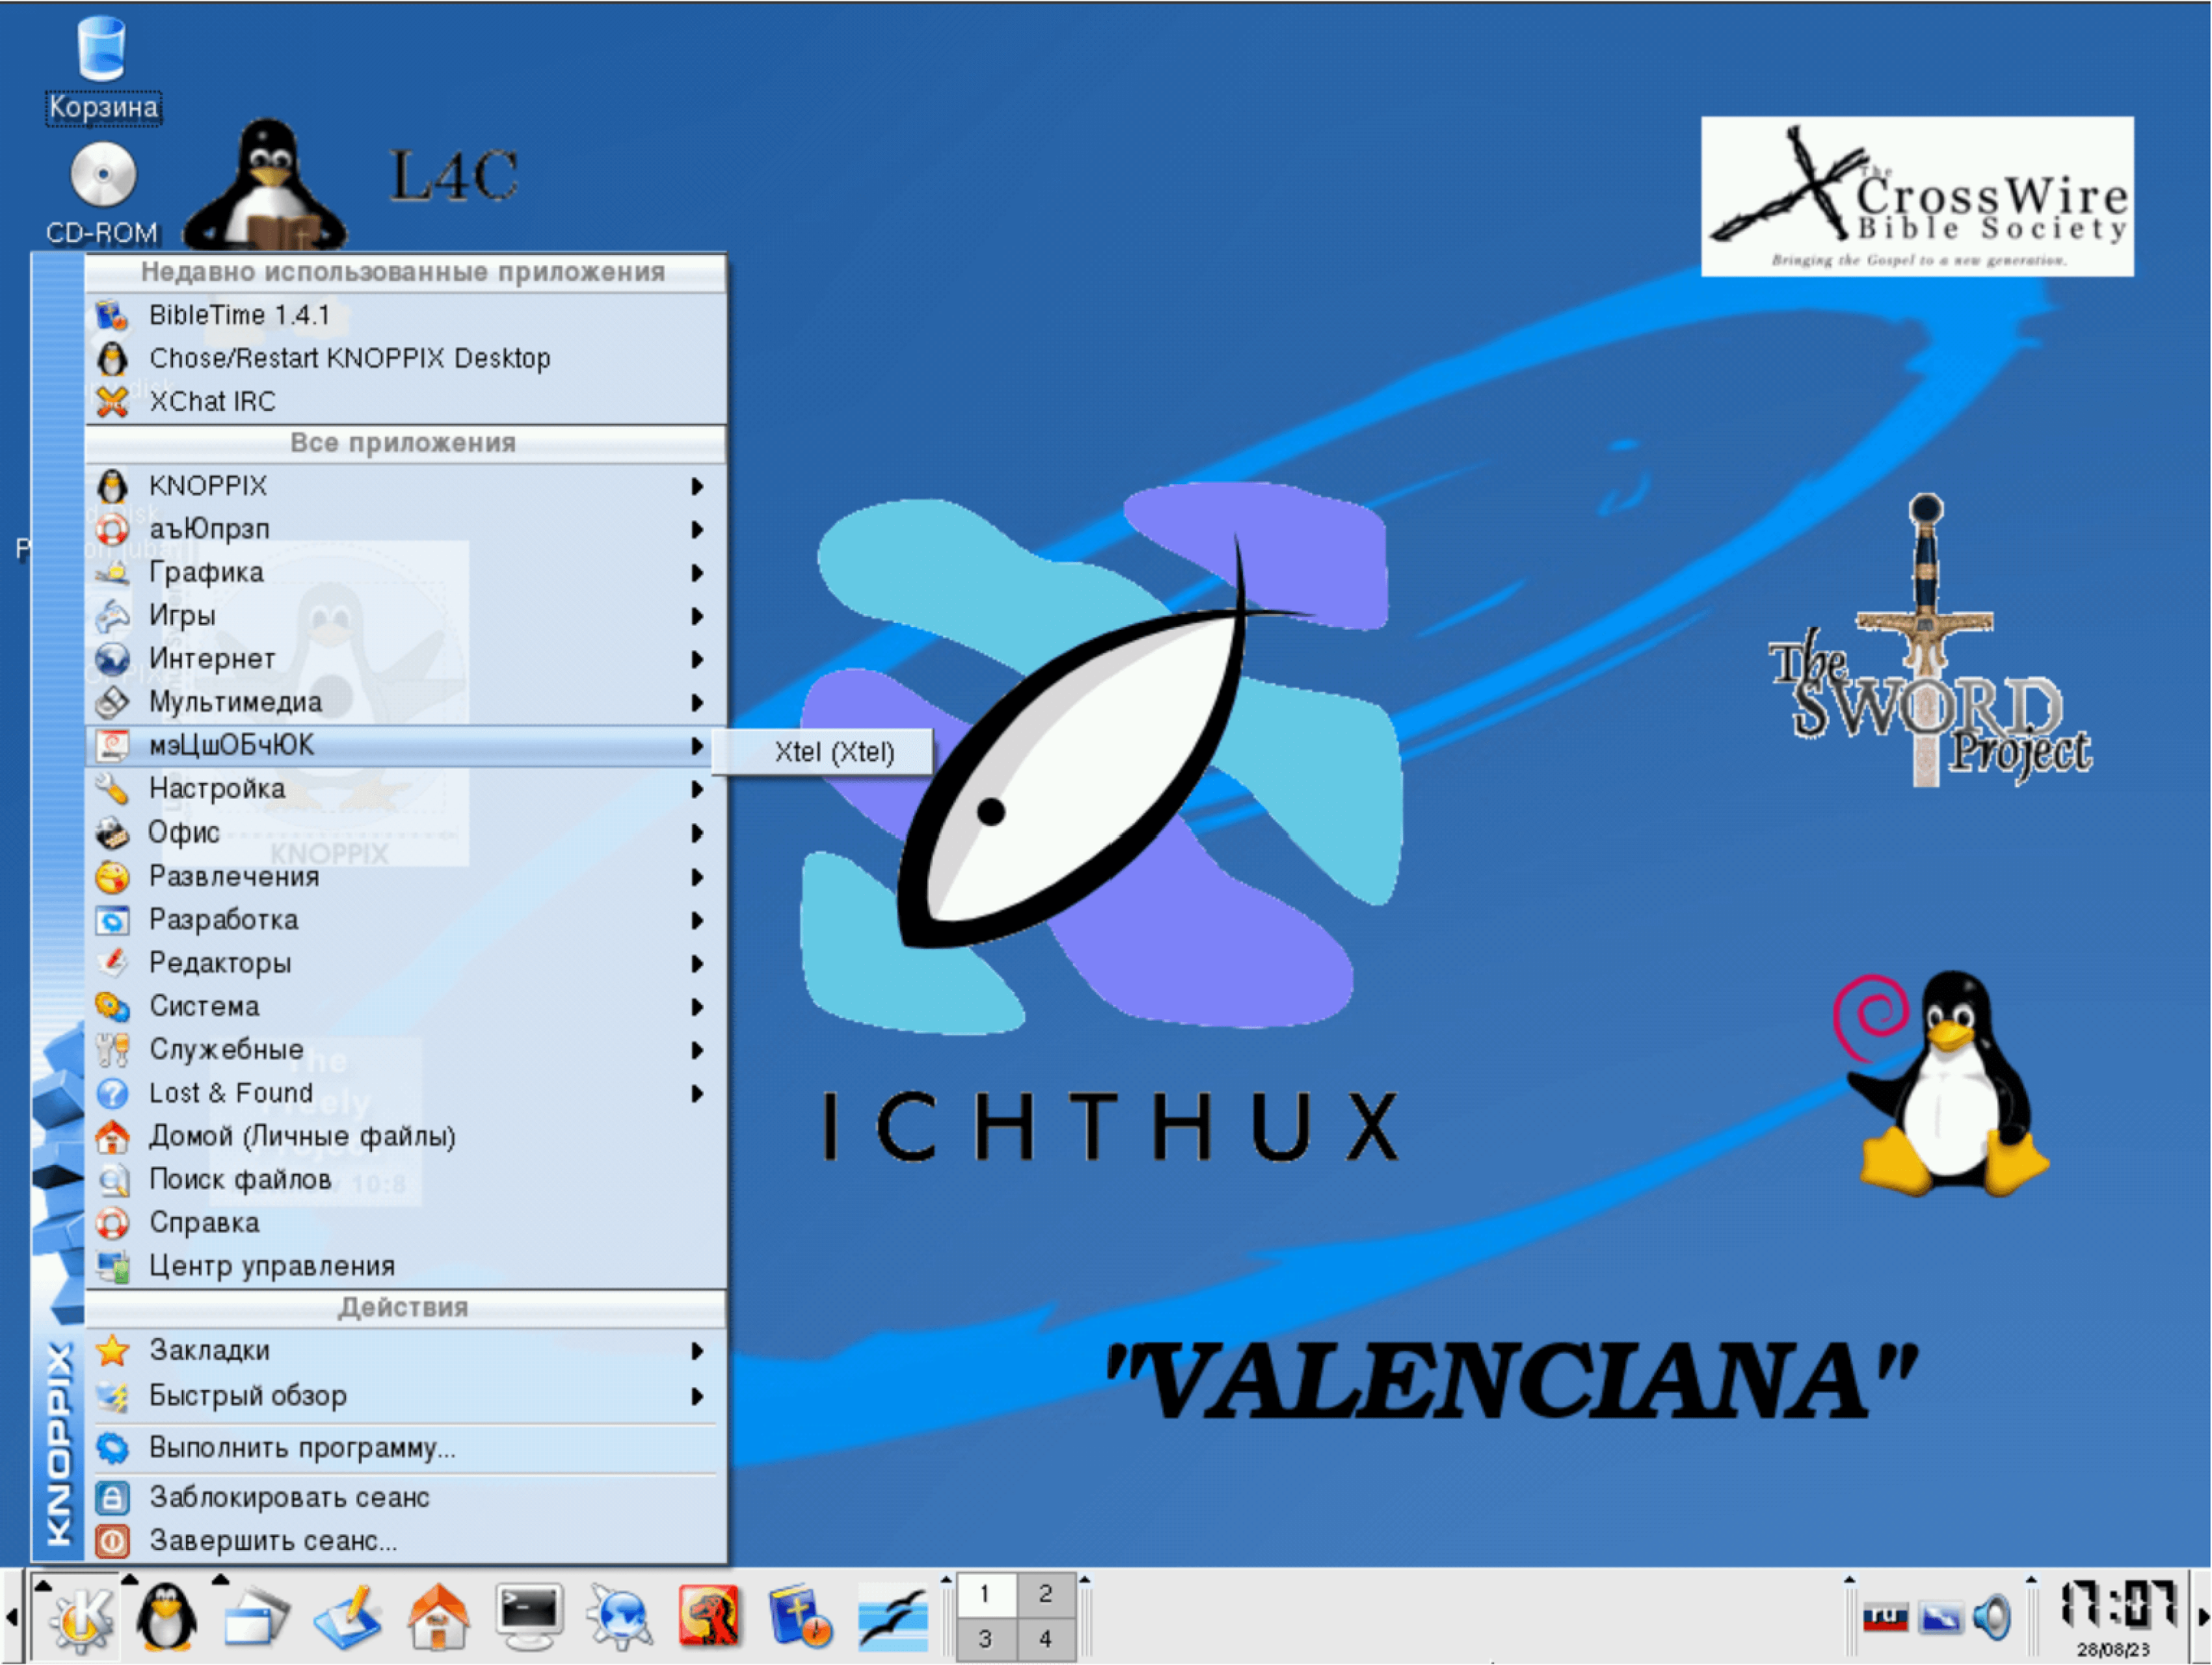Expand the Система submenu
Screen dimensions: 2212x1665
[406, 1007]
